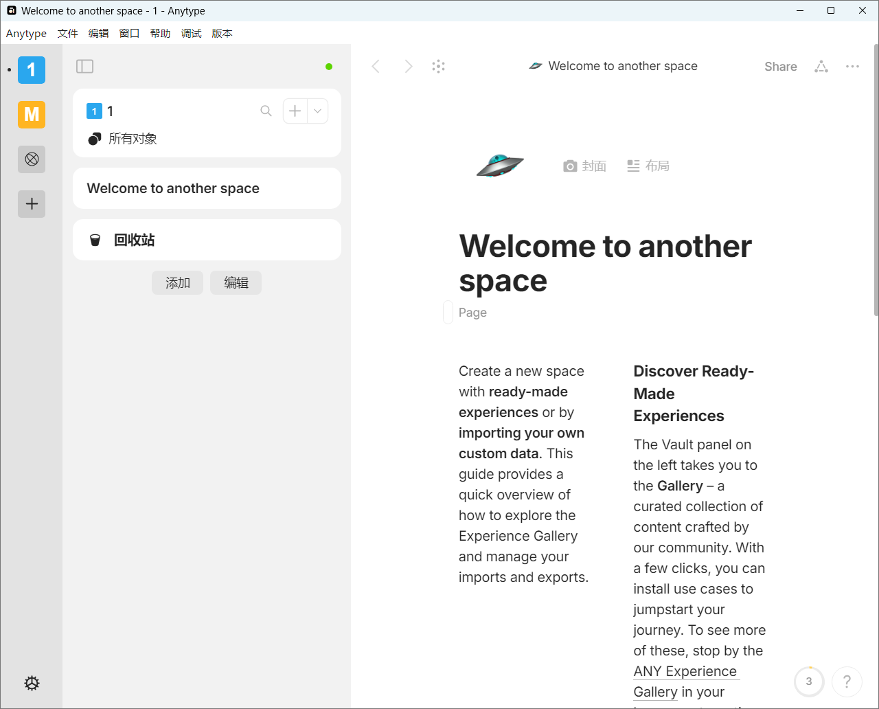The height and width of the screenshot is (709, 879).
Task: Expand the new object type dropdown arrow
Action: point(317,111)
